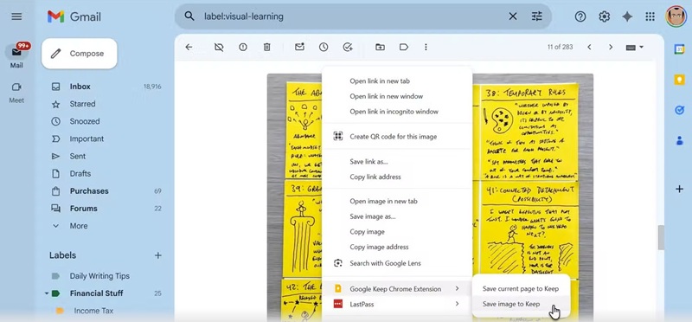The image size is (692, 322).
Task: Show search options filter icon
Action: coord(536,16)
